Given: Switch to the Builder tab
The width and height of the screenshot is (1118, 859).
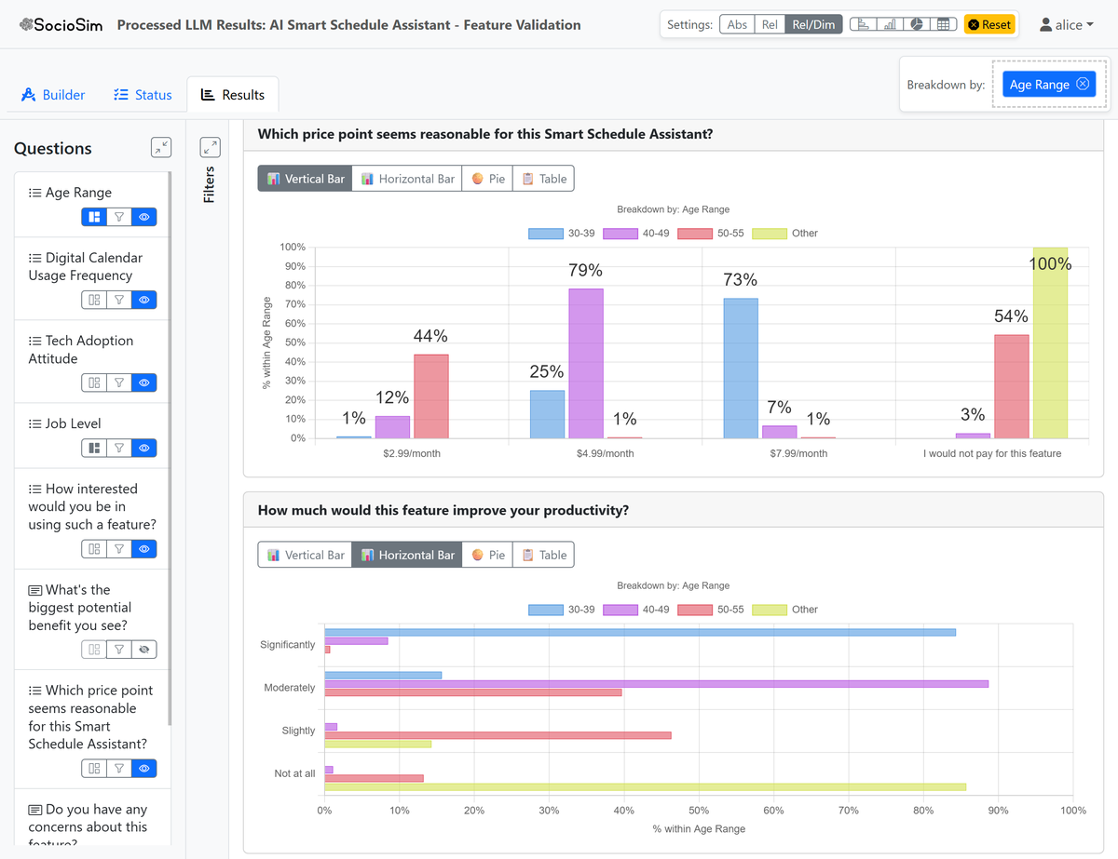Looking at the screenshot, I should click(x=53, y=95).
